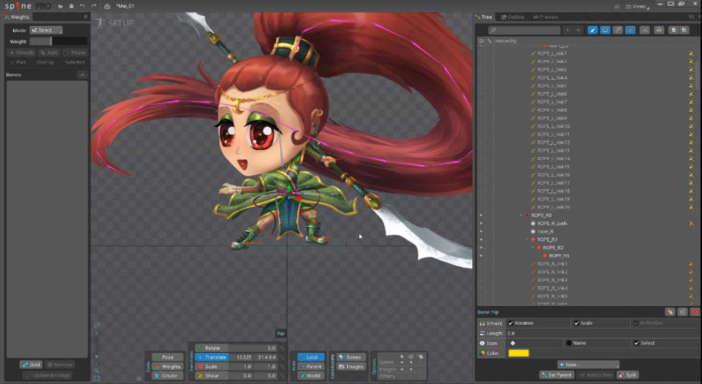Toggle Inherit Scale checkbox
The height and width of the screenshot is (384, 702).
coord(577,323)
